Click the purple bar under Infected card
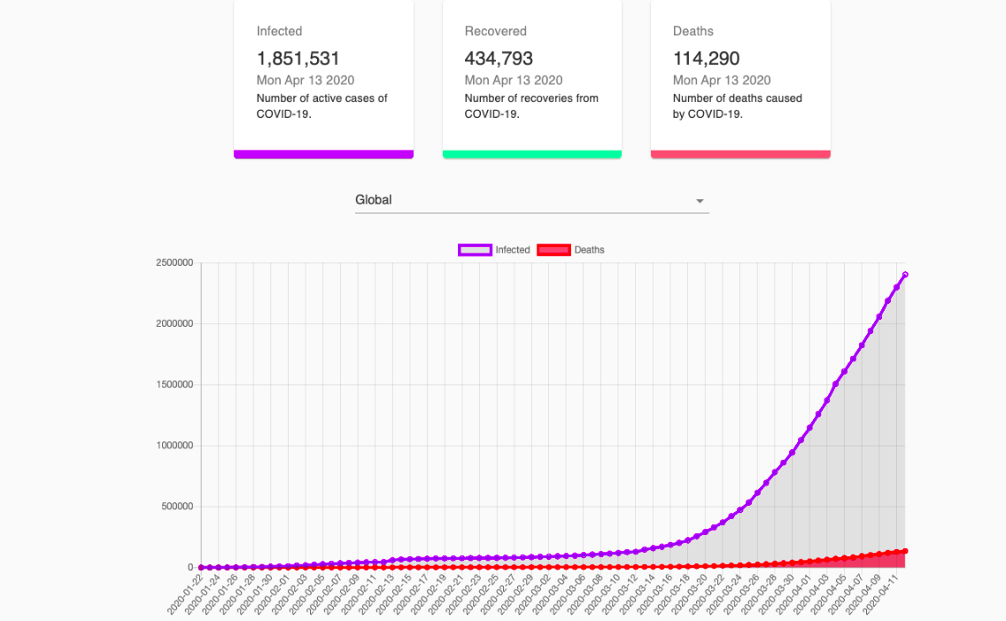 323,154
